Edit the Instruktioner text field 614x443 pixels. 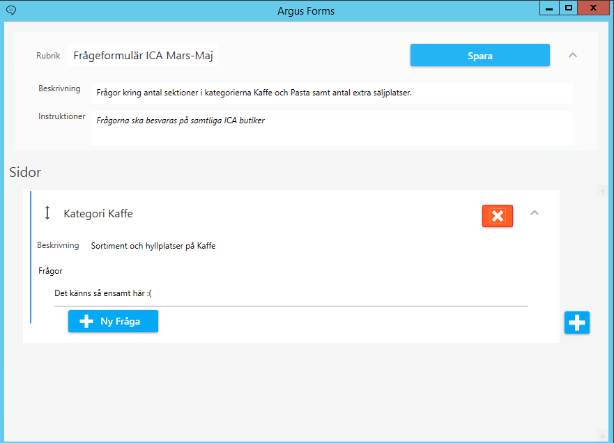pos(332,128)
